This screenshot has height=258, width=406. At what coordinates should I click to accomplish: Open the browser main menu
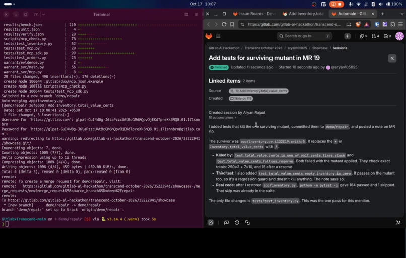tap(400, 24)
